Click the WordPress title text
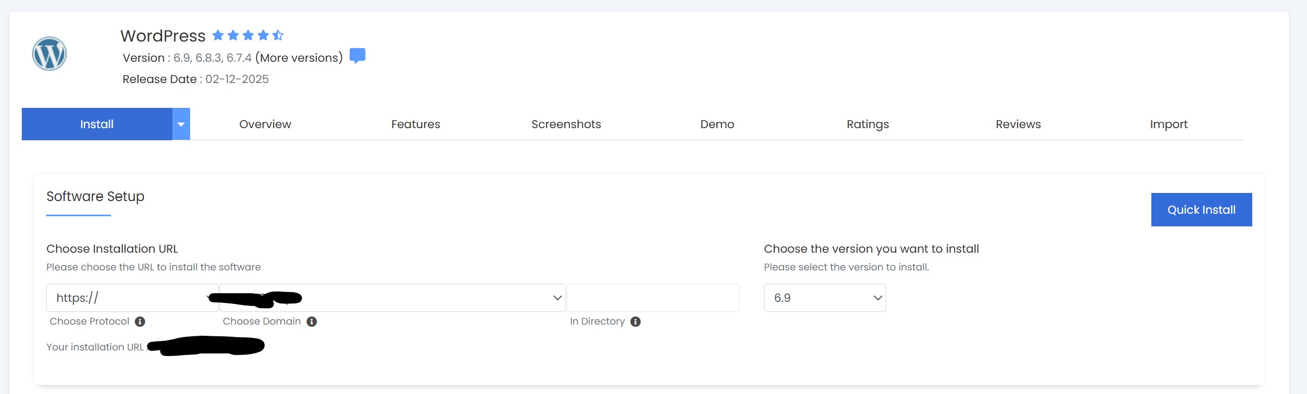The width and height of the screenshot is (1307, 394). pyautogui.click(x=163, y=36)
